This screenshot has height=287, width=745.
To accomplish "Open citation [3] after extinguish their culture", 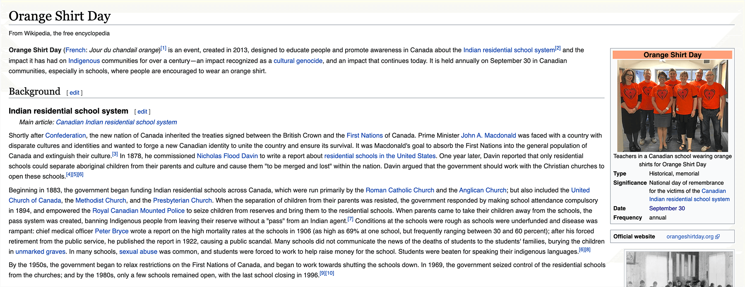I will (115, 154).
